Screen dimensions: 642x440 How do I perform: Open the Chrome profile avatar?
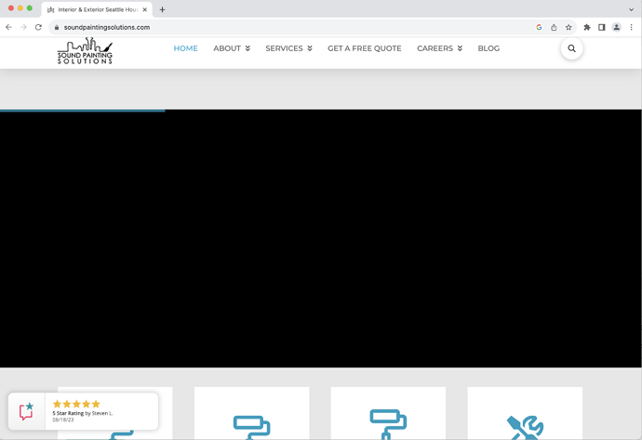[x=616, y=27]
